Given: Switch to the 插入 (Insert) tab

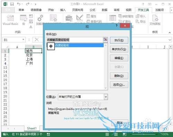Looking at the screenshot, I should click(x=63, y=10).
